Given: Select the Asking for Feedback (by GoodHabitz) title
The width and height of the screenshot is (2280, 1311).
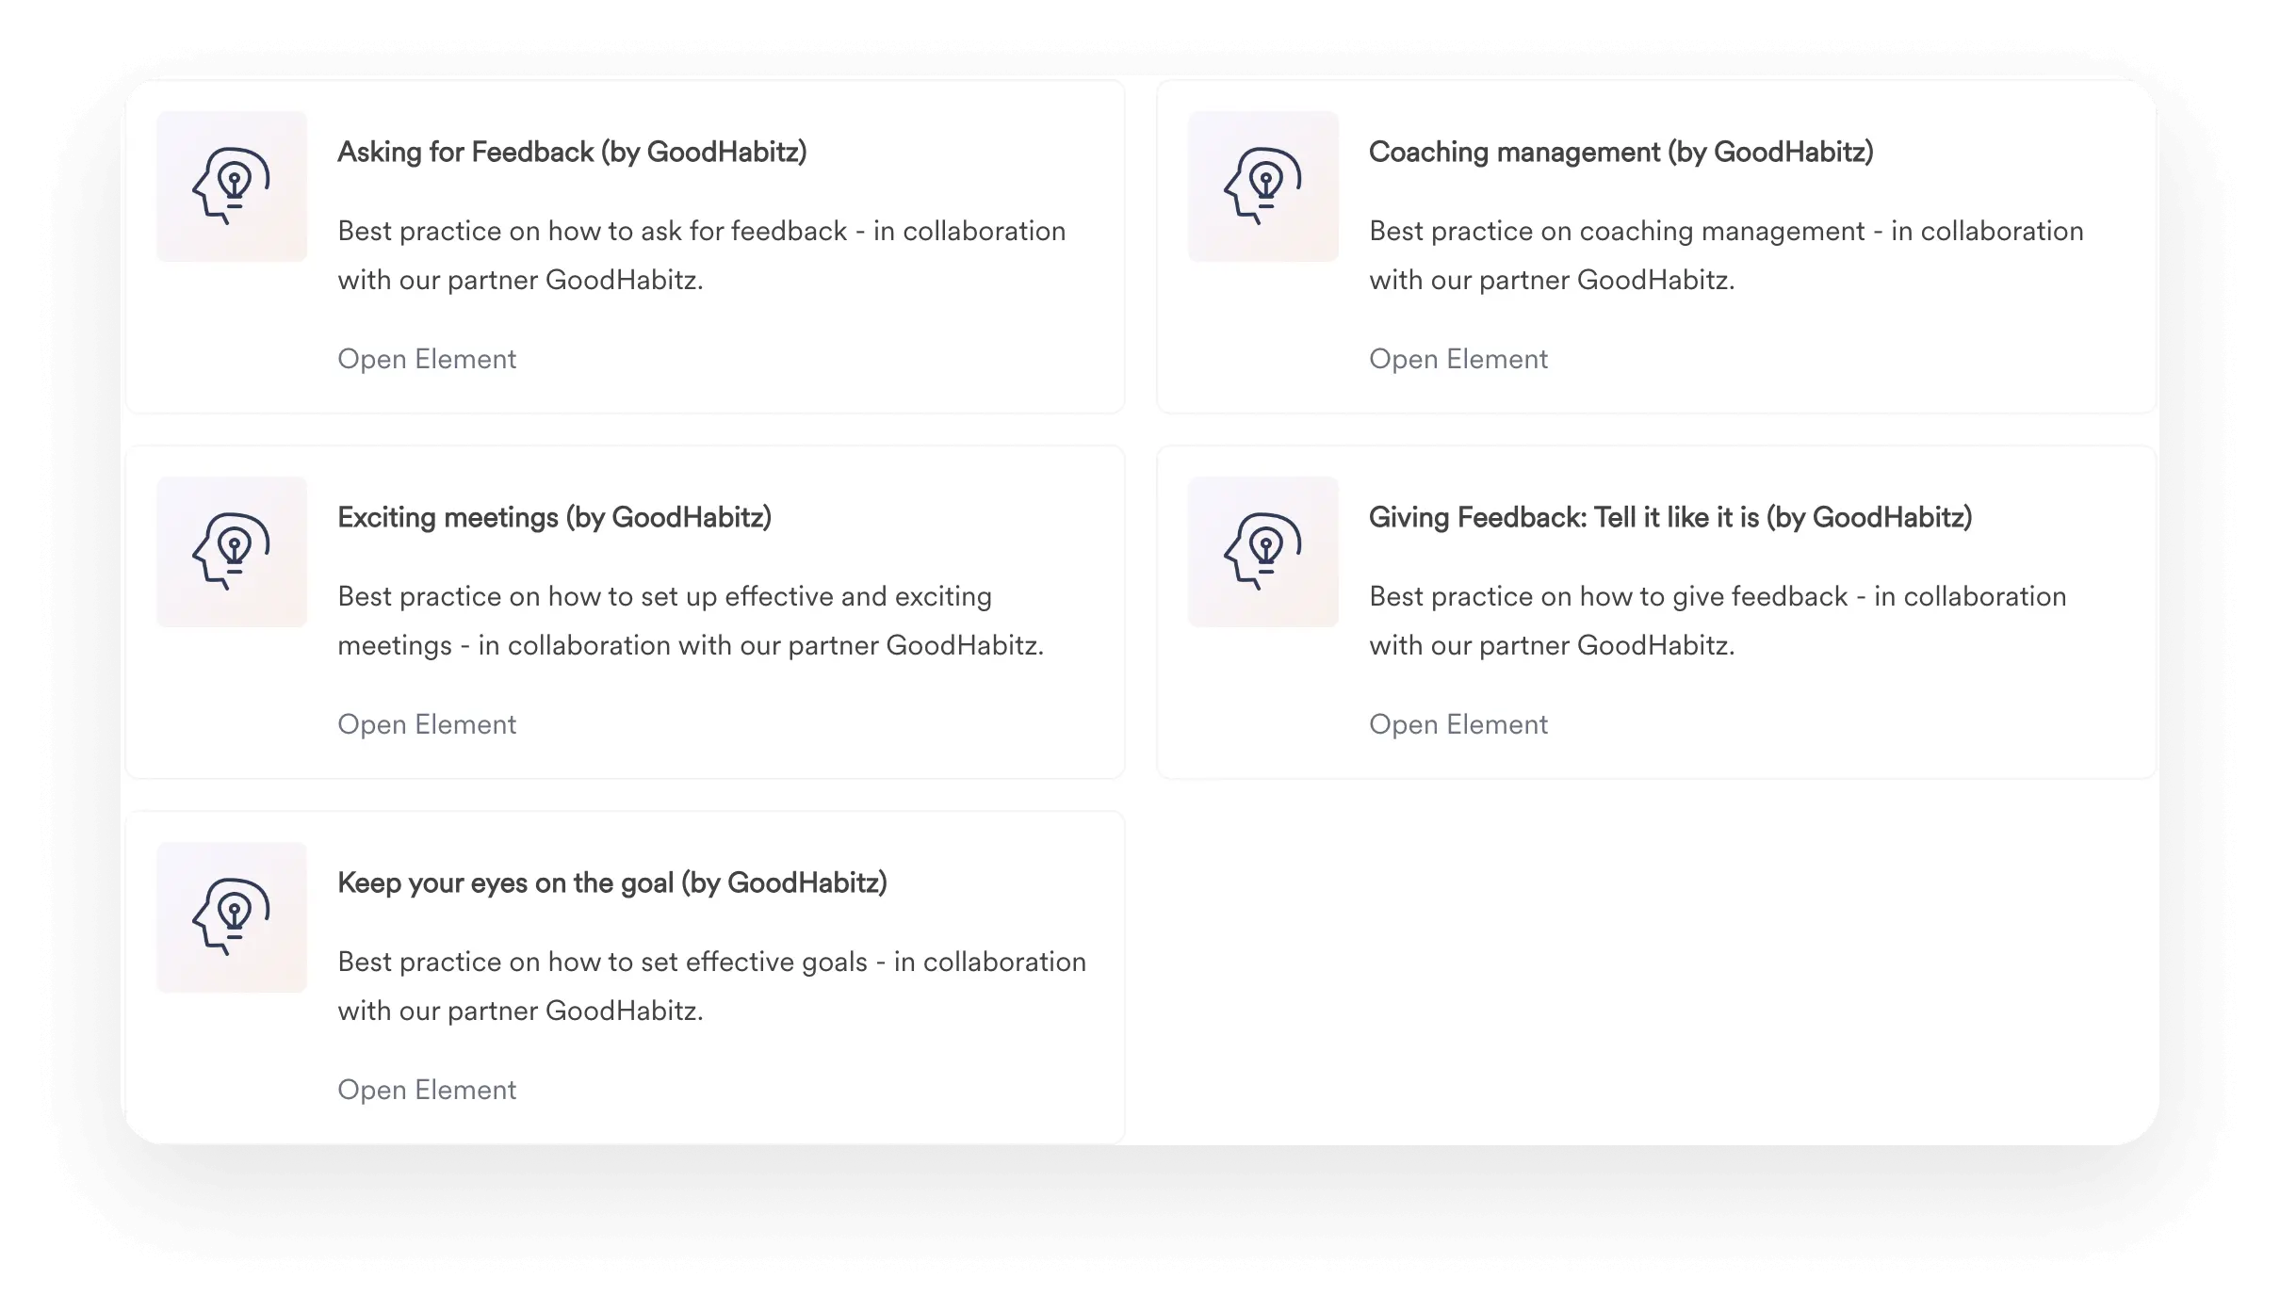Looking at the screenshot, I should pyautogui.click(x=572, y=153).
